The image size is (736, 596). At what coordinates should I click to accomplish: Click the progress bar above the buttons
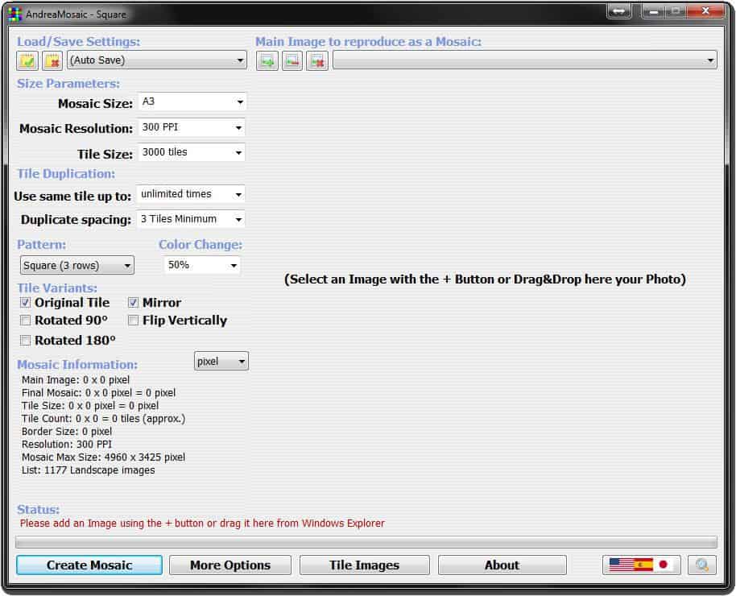[366, 543]
